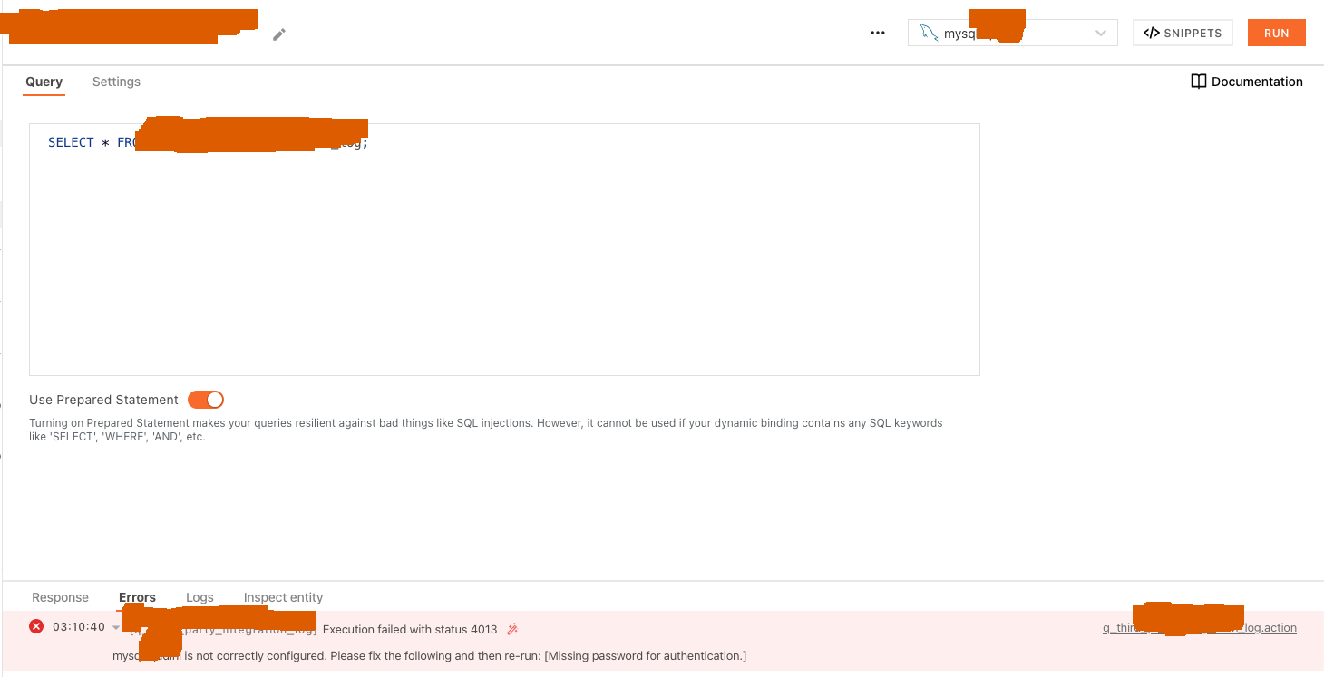This screenshot has width=1324, height=677.
Task: Click the red error circle icon in the error row
Action: point(35,625)
